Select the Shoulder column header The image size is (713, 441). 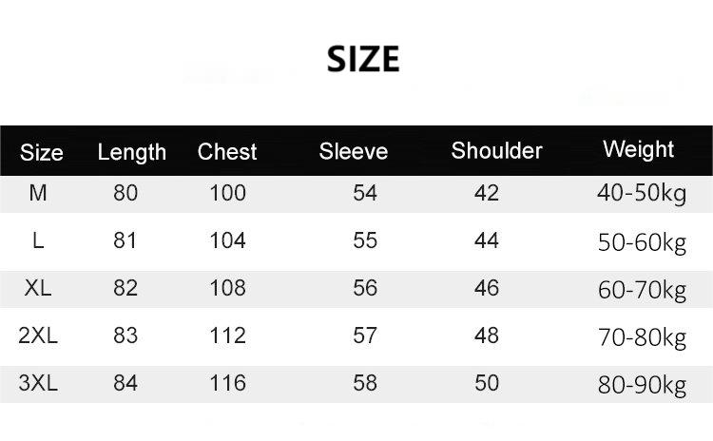(x=496, y=150)
